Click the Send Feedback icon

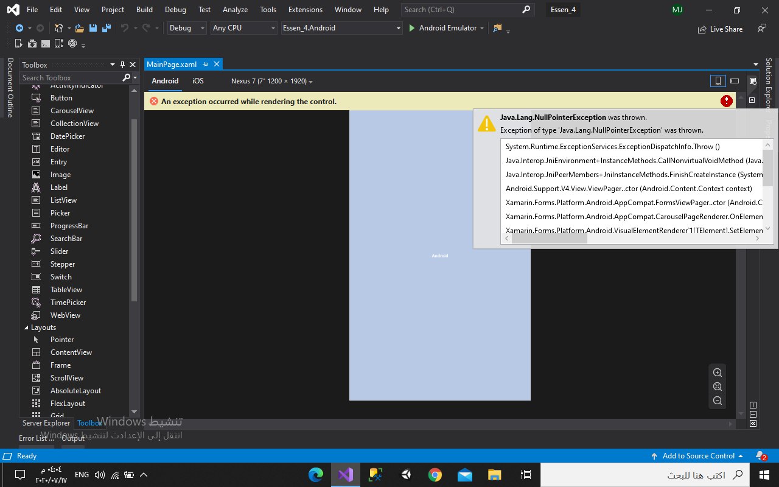(x=761, y=28)
